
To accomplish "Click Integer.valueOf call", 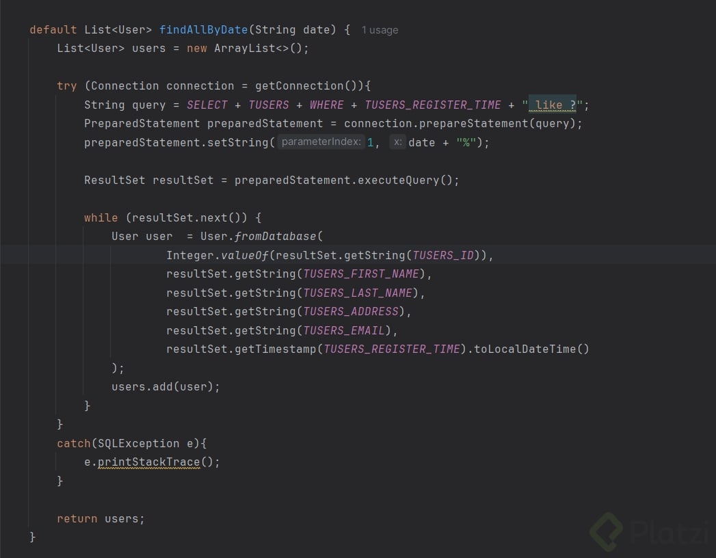I will 217,255.
